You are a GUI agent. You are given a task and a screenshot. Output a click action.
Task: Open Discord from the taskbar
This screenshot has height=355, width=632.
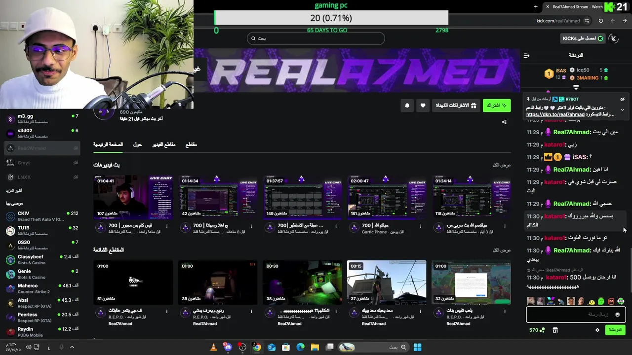pyautogui.click(x=228, y=347)
